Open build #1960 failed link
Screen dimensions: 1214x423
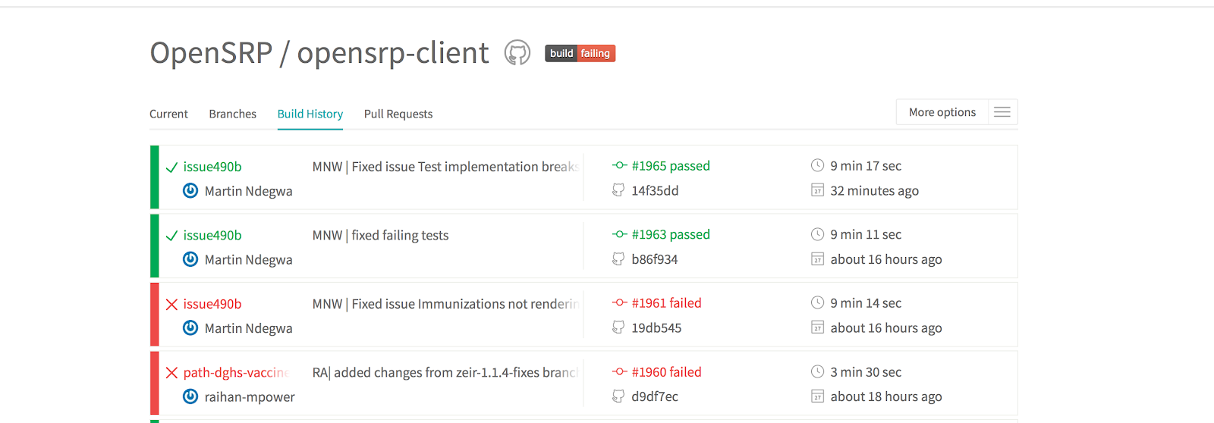[666, 371]
